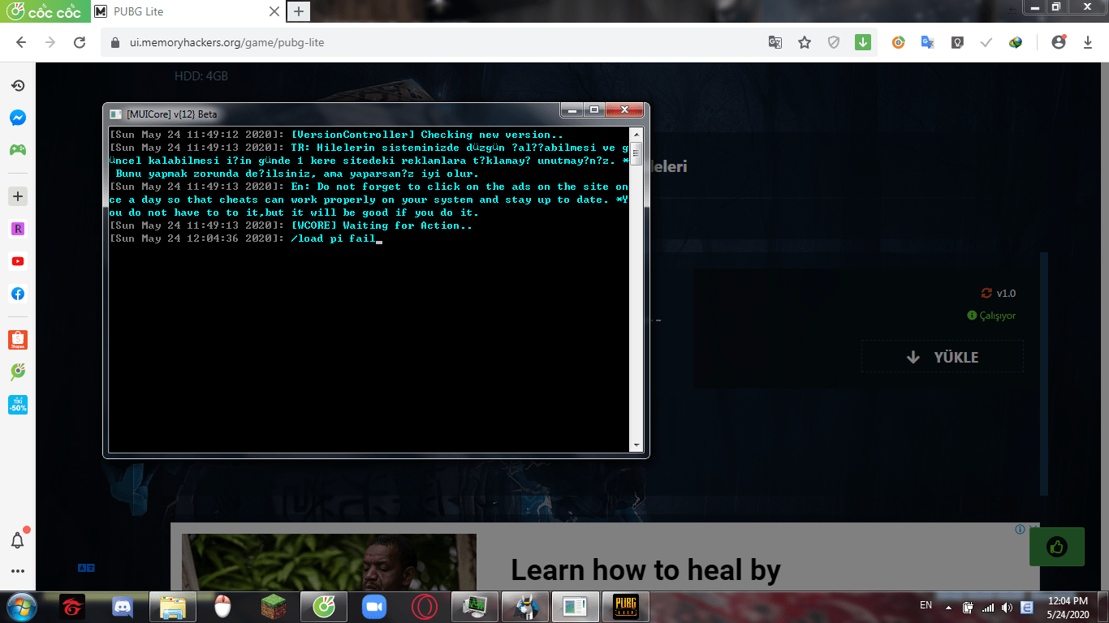Open Messenger in the sidebar

coord(18,118)
